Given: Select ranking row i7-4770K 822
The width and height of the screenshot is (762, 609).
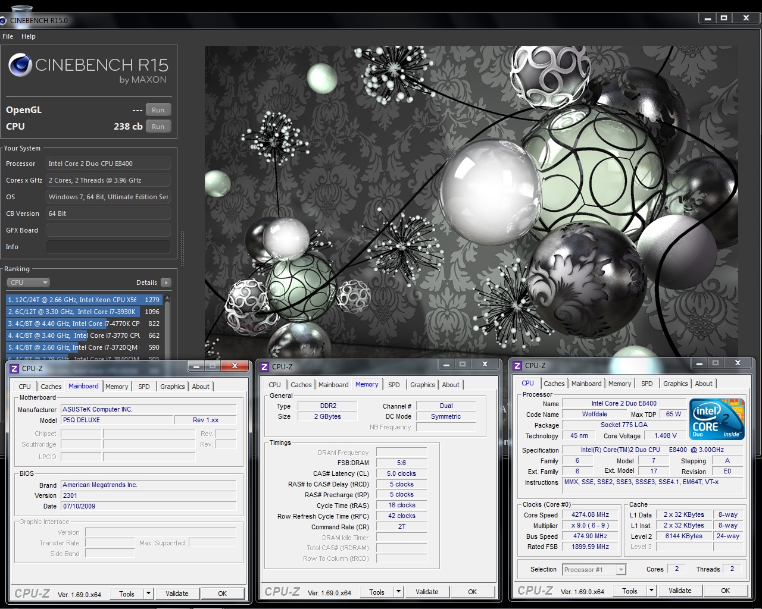Looking at the screenshot, I should (x=84, y=324).
